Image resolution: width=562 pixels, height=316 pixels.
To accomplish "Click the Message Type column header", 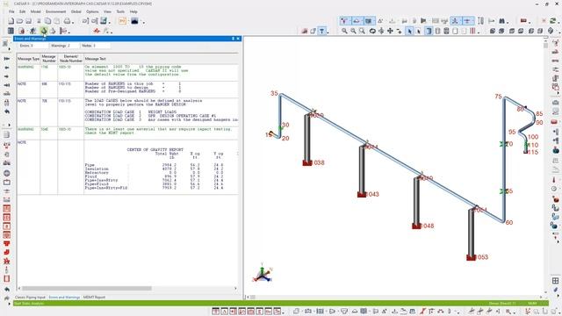I will pyautogui.click(x=28, y=59).
